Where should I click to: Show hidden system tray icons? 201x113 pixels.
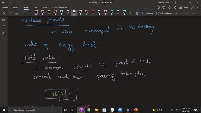[166, 110]
